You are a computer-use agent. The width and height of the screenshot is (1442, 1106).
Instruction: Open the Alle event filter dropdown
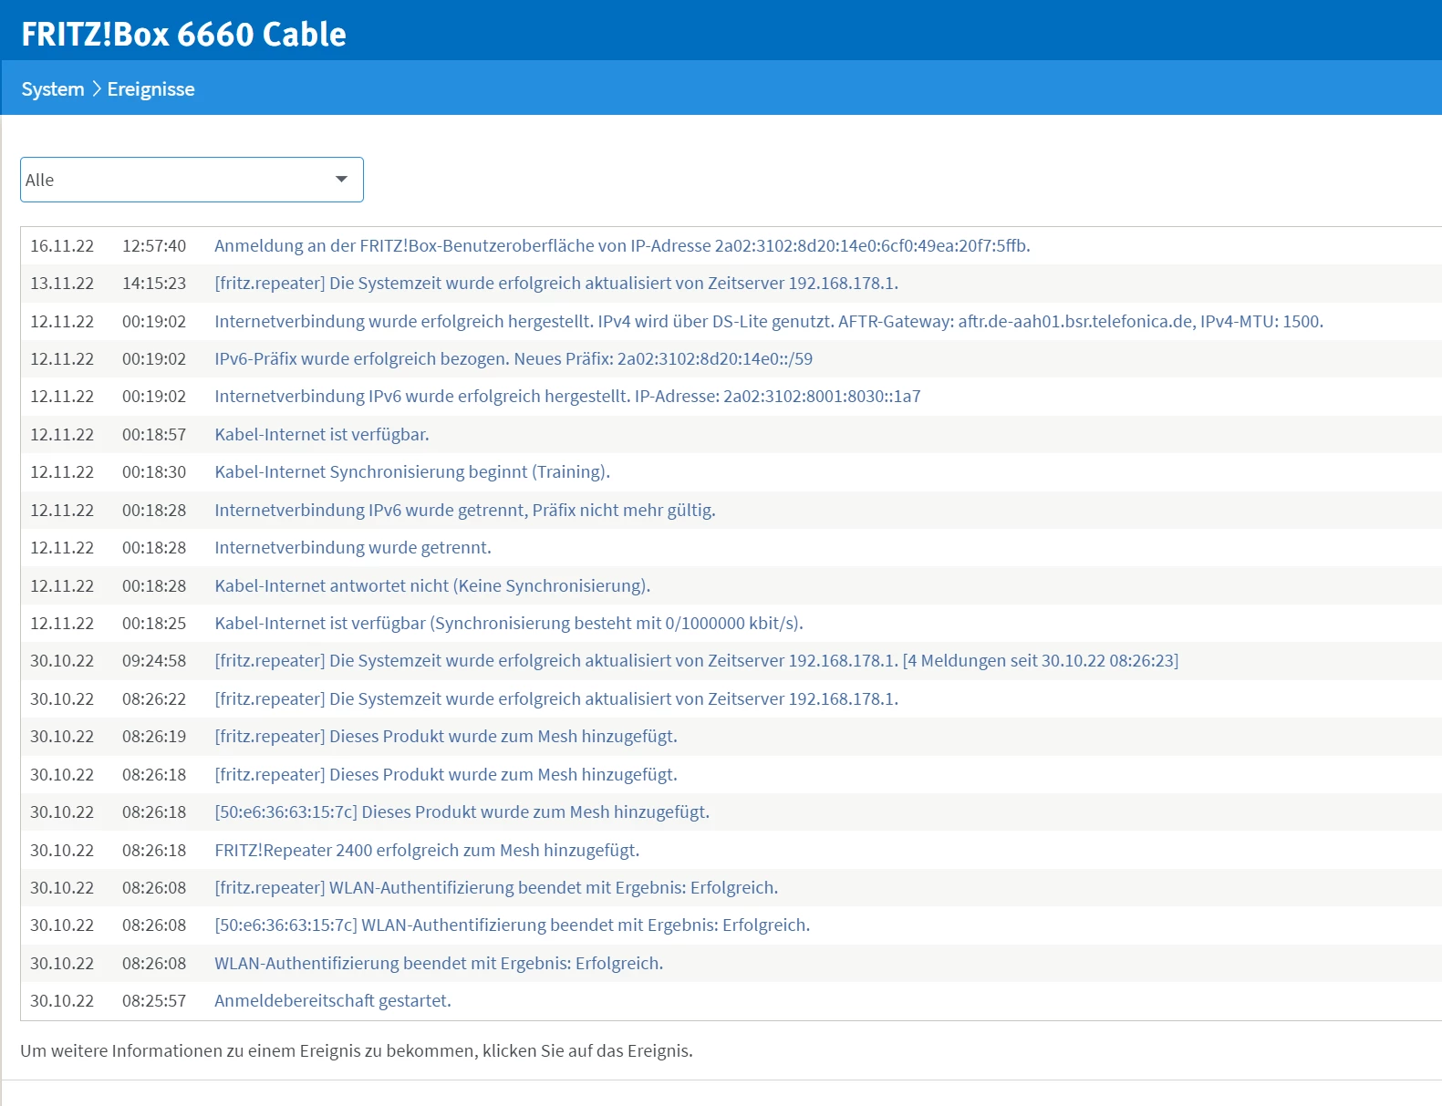coord(192,180)
